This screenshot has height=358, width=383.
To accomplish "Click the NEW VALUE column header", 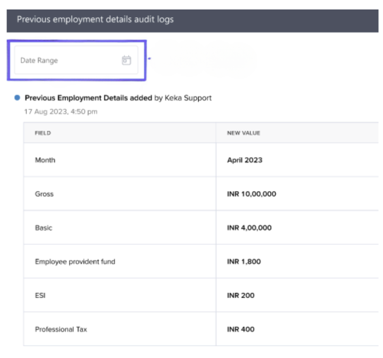I will coord(243,133).
